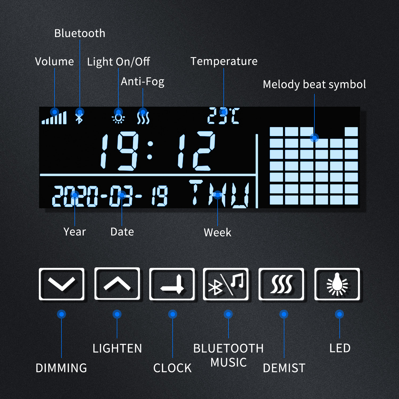
Task: Click the Melody beat symbol label
Action: [x=314, y=84]
